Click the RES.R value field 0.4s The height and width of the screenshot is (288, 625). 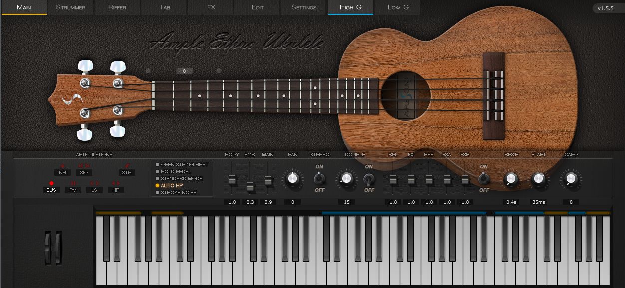[x=510, y=202]
